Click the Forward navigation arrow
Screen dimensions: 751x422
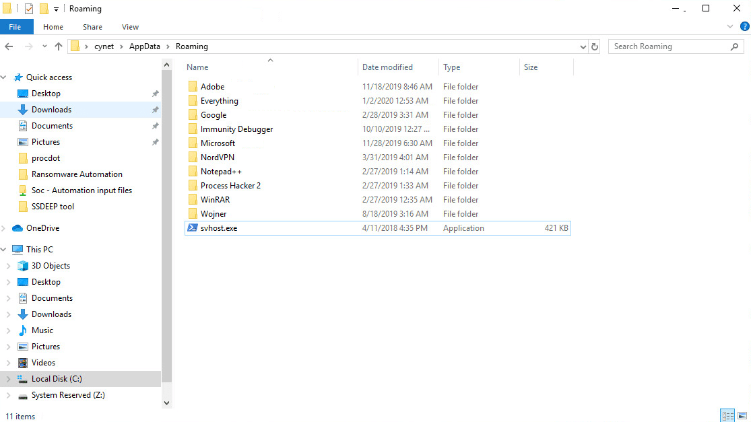(x=29, y=46)
